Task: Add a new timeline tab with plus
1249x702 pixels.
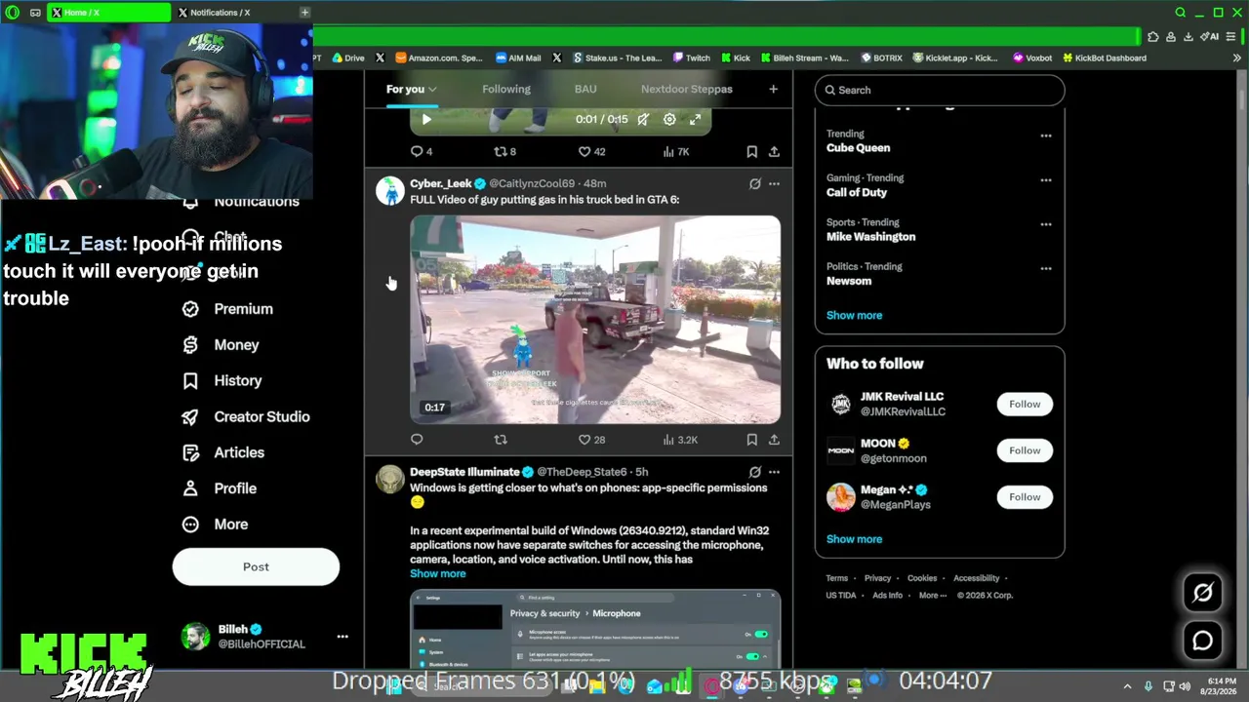Action: [x=773, y=90]
